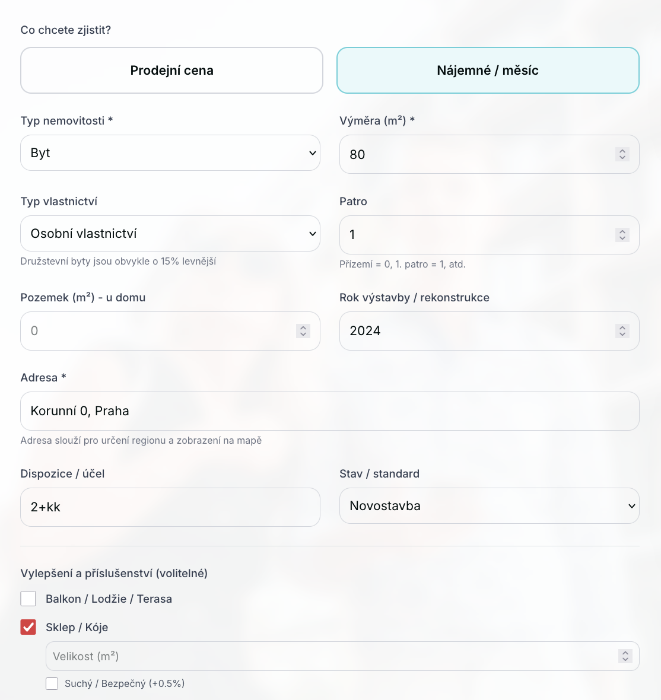Select the Prodejní cena option
661x700 pixels.
tap(171, 71)
